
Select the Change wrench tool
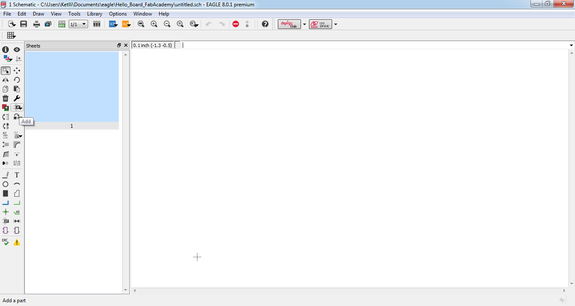click(x=17, y=98)
